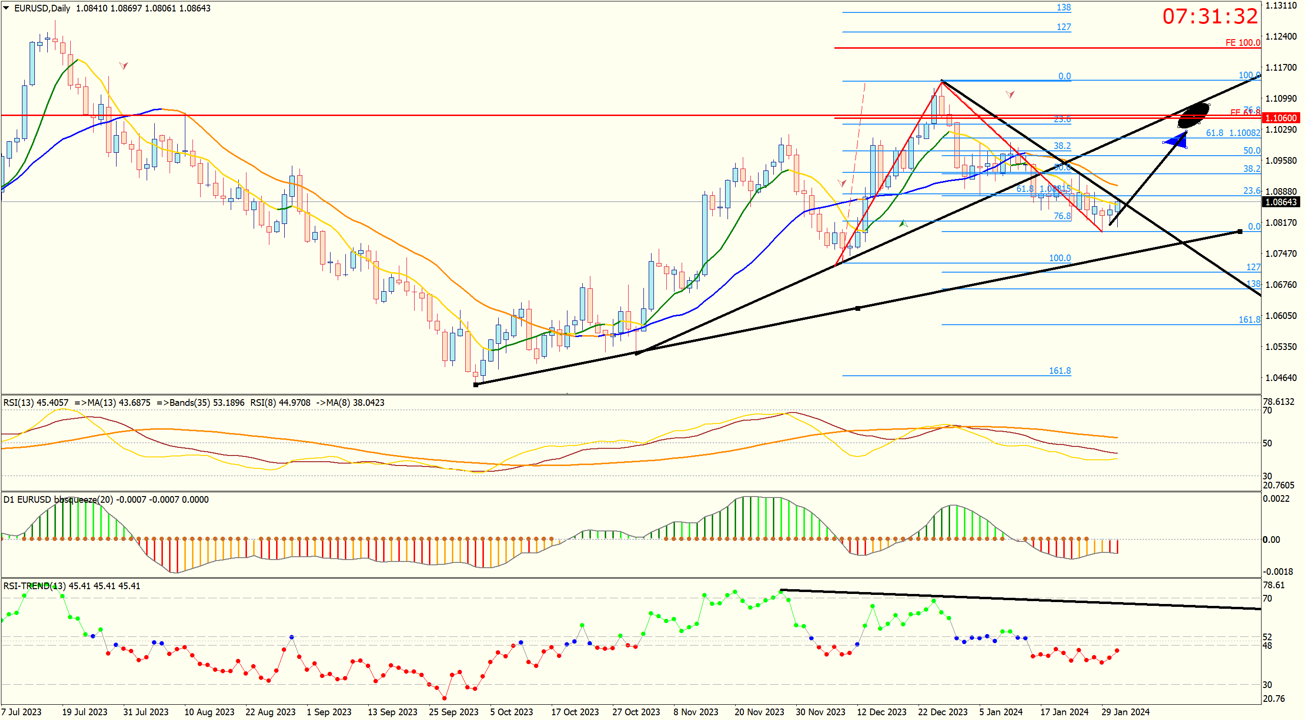1305x720 pixels.
Task: Click the down-arrow marker near July 2023 high
Action: click(x=123, y=66)
